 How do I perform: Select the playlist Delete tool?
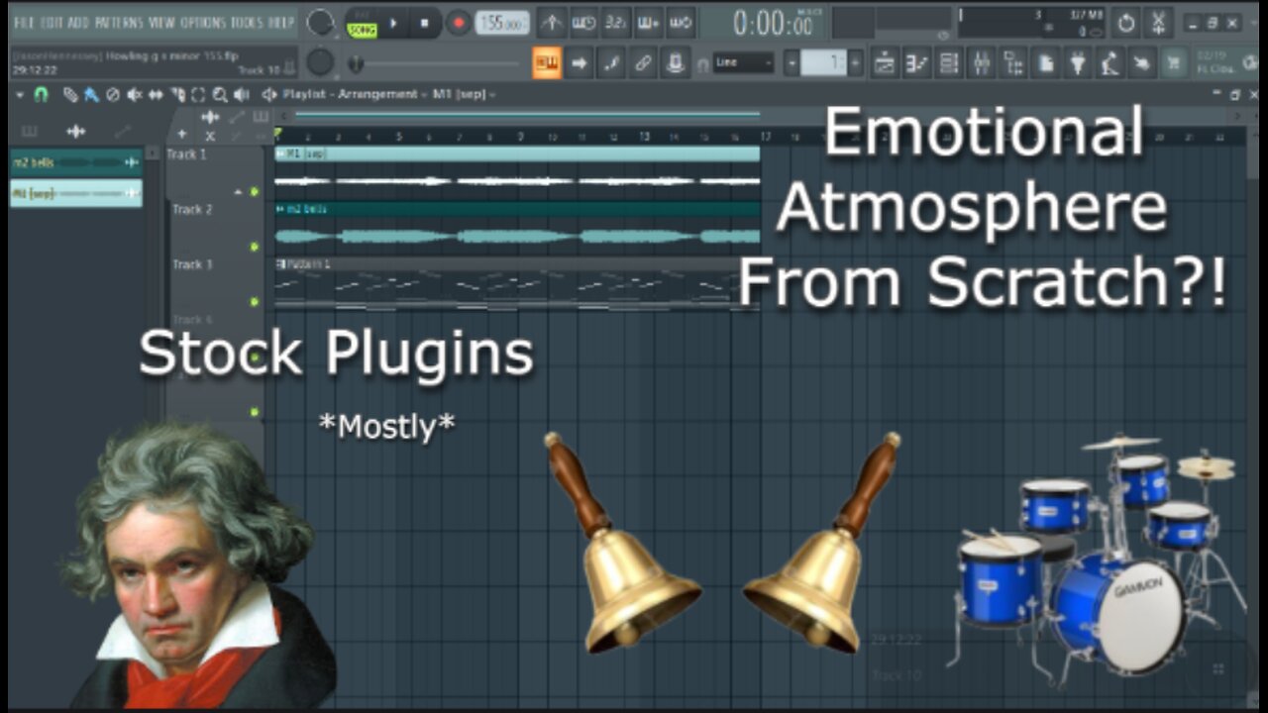tap(112, 95)
